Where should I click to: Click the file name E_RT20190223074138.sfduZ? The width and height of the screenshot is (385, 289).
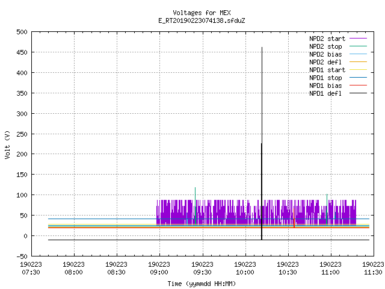click(x=202, y=20)
